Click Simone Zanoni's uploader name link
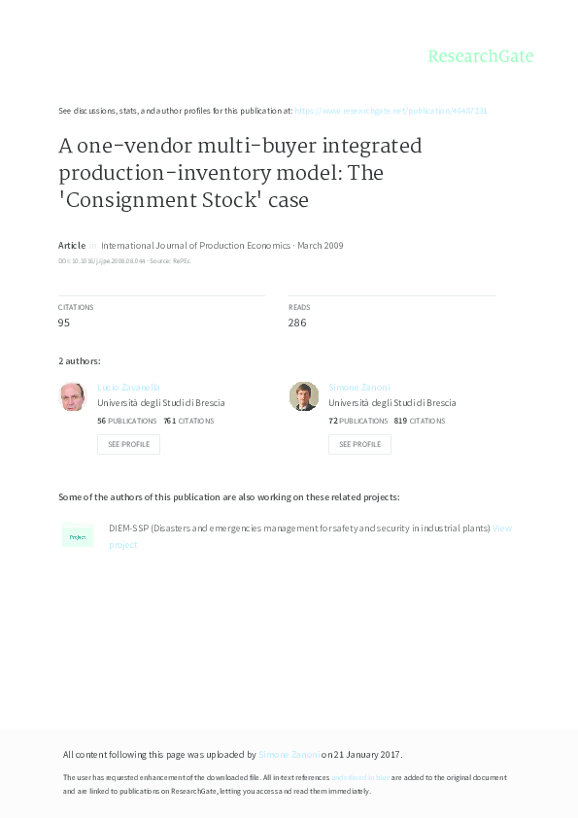This screenshot has width=578, height=818. tap(288, 754)
